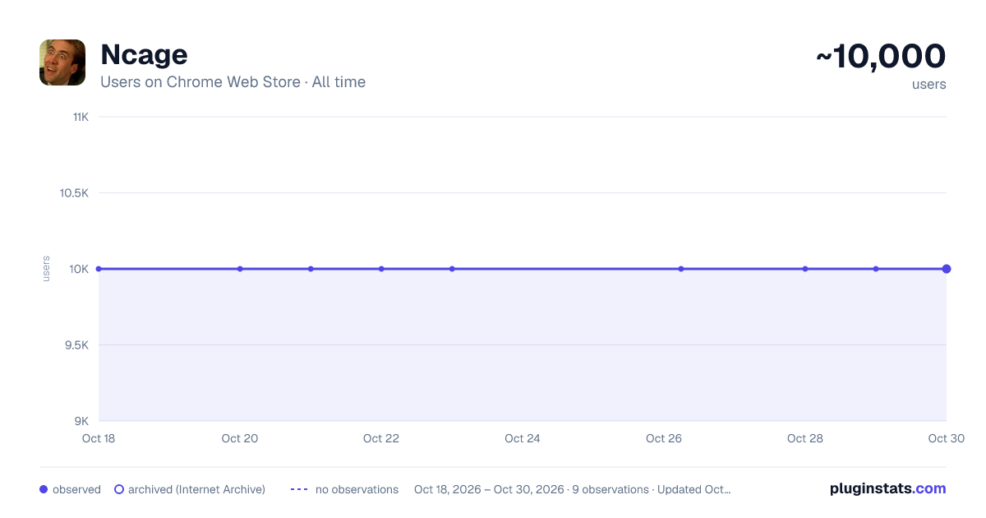The image size is (986, 518).
Task: Click the Ncage extension thumbnail image
Action: (x=62, y=62)
